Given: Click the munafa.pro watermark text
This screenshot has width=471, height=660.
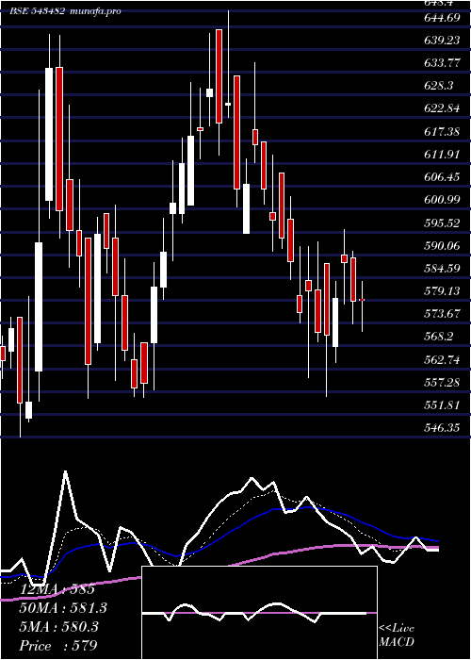Looking at the screenshot, I should coord(95,11).
